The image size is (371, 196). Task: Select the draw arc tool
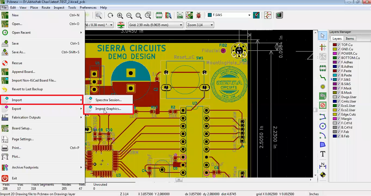[x=323, y=135]
